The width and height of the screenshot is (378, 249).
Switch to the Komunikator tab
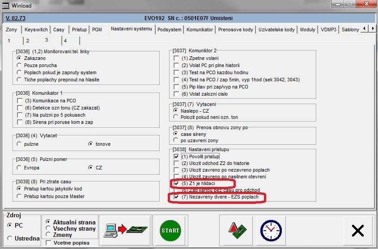pyautogui.click(x=200, y=30)
